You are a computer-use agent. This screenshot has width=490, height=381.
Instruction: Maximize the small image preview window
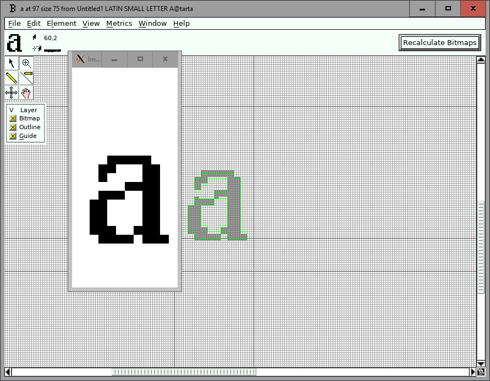coord(140,59)
